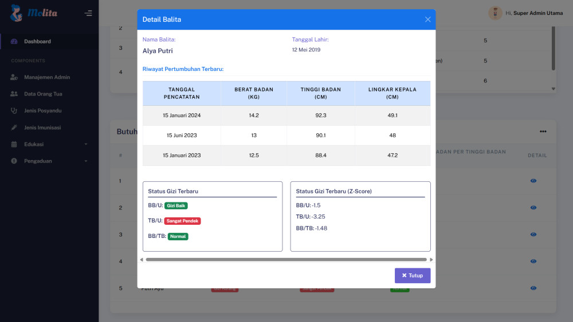573x322 pixels.
Task: Click the Pengaduan chevron arrow
Action: pos(86,161)
